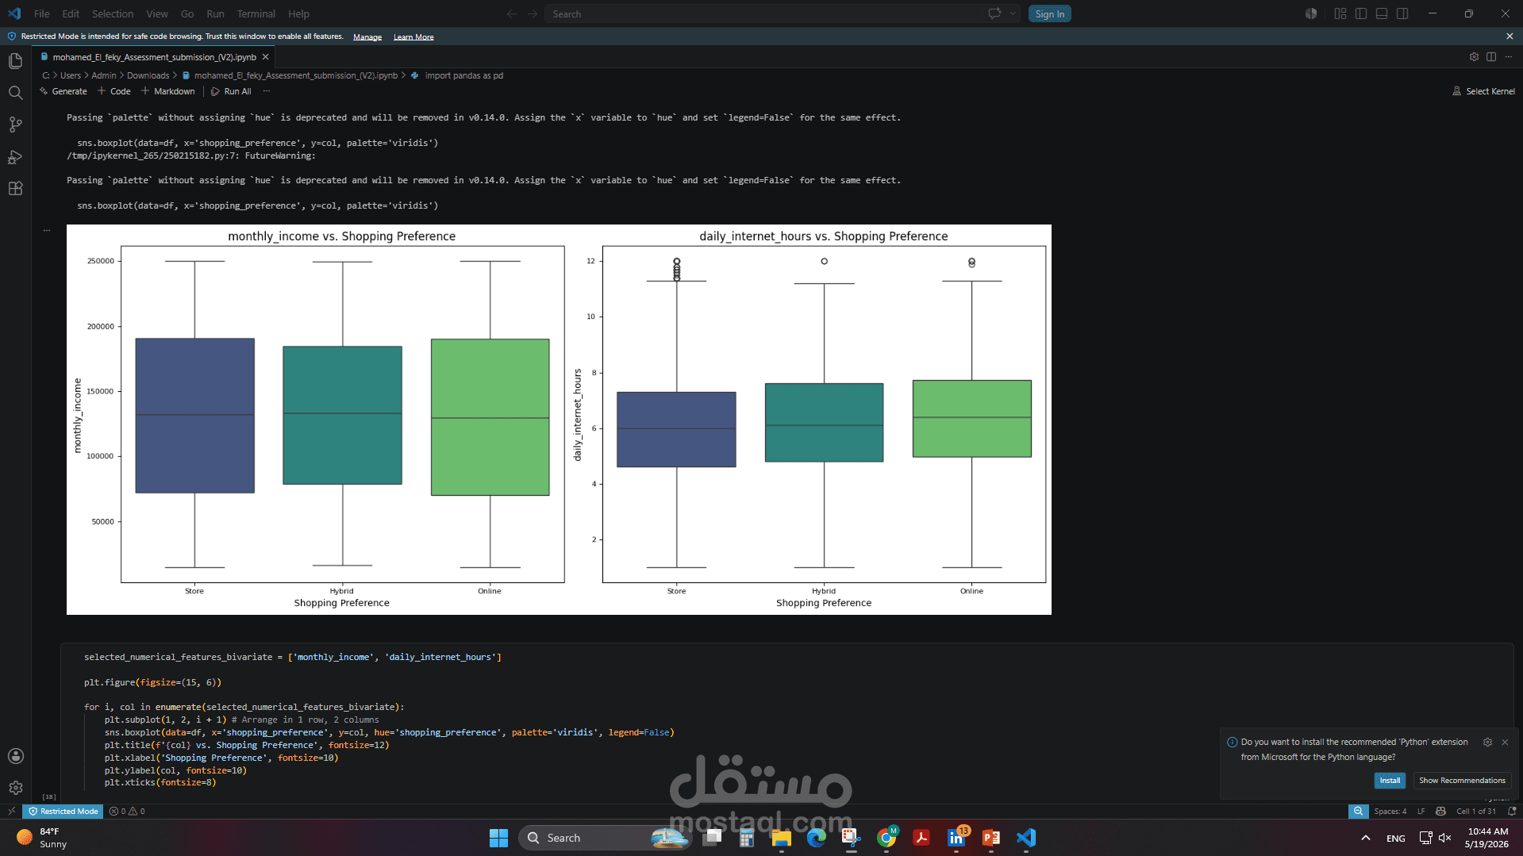Toggle the bottom Panel
Image resolution: width=1523 pixels, height=856 pixels.
(1382, 13)
